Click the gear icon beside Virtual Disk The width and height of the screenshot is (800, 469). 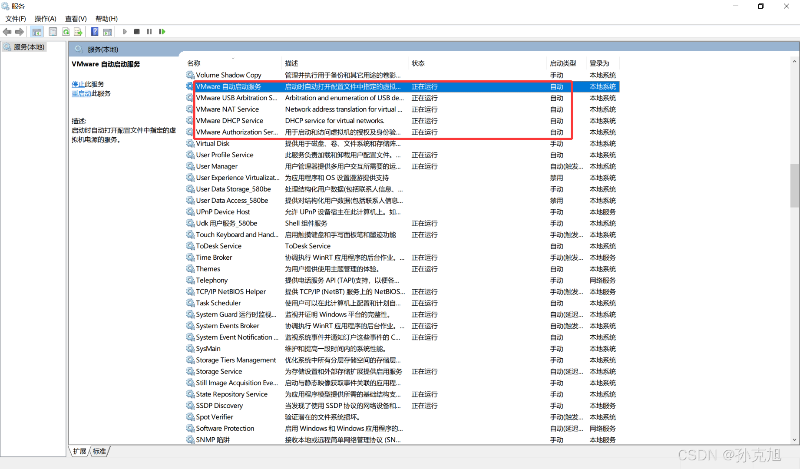coord(190,143)
